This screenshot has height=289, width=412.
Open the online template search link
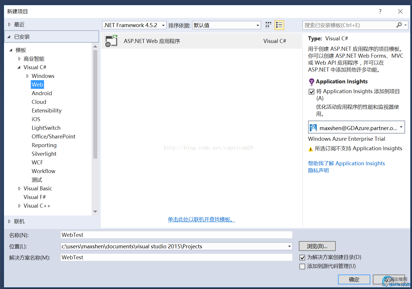click(202, 219)
